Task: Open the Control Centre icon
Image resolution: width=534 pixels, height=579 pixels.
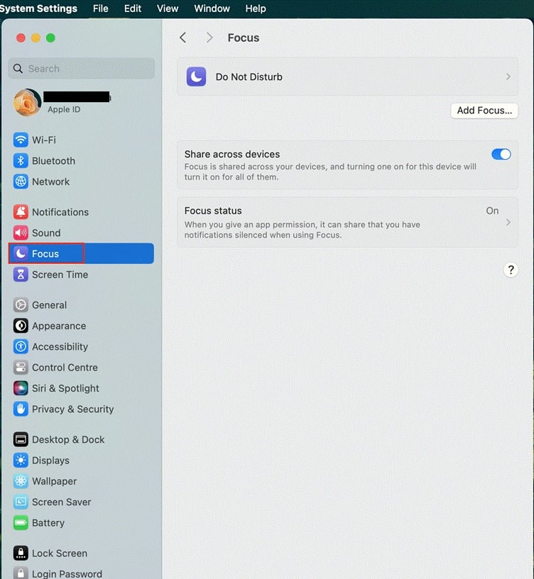Action: click(x=21, y=368)
